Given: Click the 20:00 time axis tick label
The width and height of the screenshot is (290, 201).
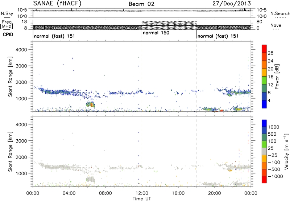Looking at the screenshot, I should 215,193.
